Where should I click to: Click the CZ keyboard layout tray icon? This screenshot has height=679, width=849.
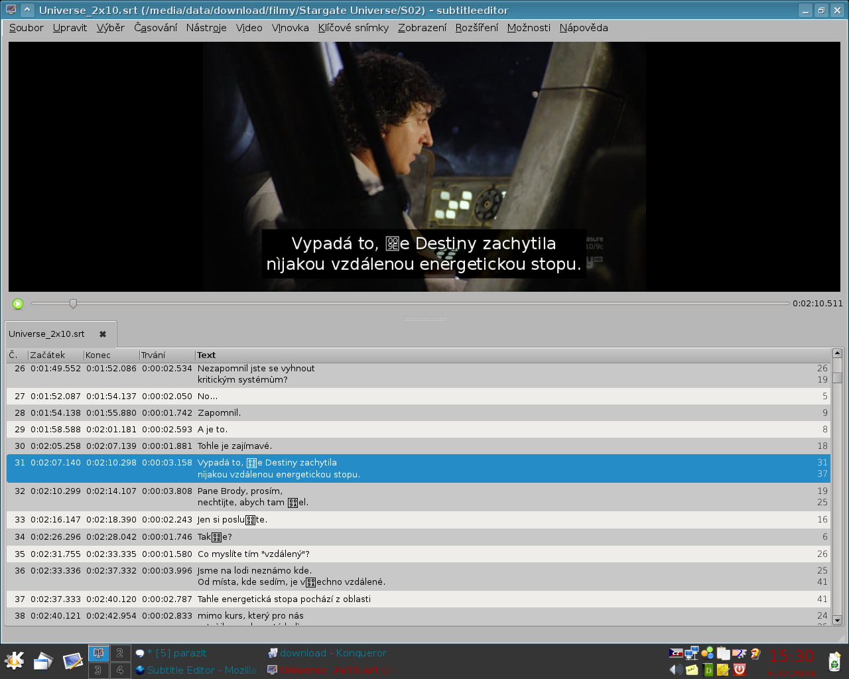(x=676, y=653)
